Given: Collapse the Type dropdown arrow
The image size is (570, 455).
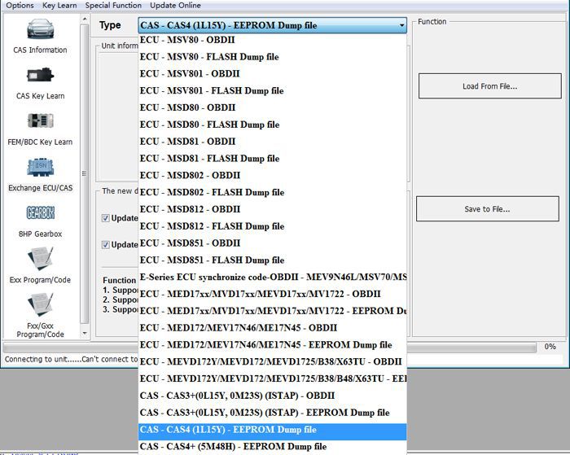Looking at the screenshot, I should point(401,26).
